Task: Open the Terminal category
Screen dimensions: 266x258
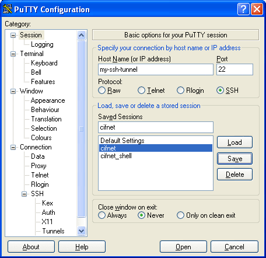Action: [32, 54]
